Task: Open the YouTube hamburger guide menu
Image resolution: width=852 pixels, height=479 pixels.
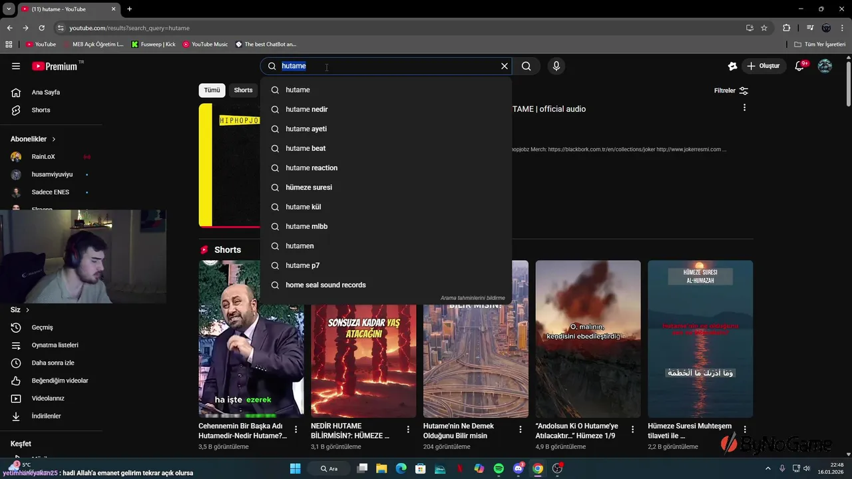Action: pos(16,66)
